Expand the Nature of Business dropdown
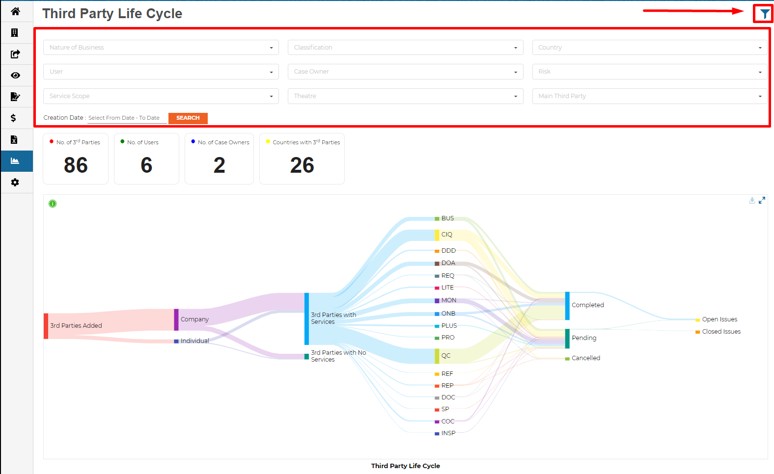 click(161, 48)
